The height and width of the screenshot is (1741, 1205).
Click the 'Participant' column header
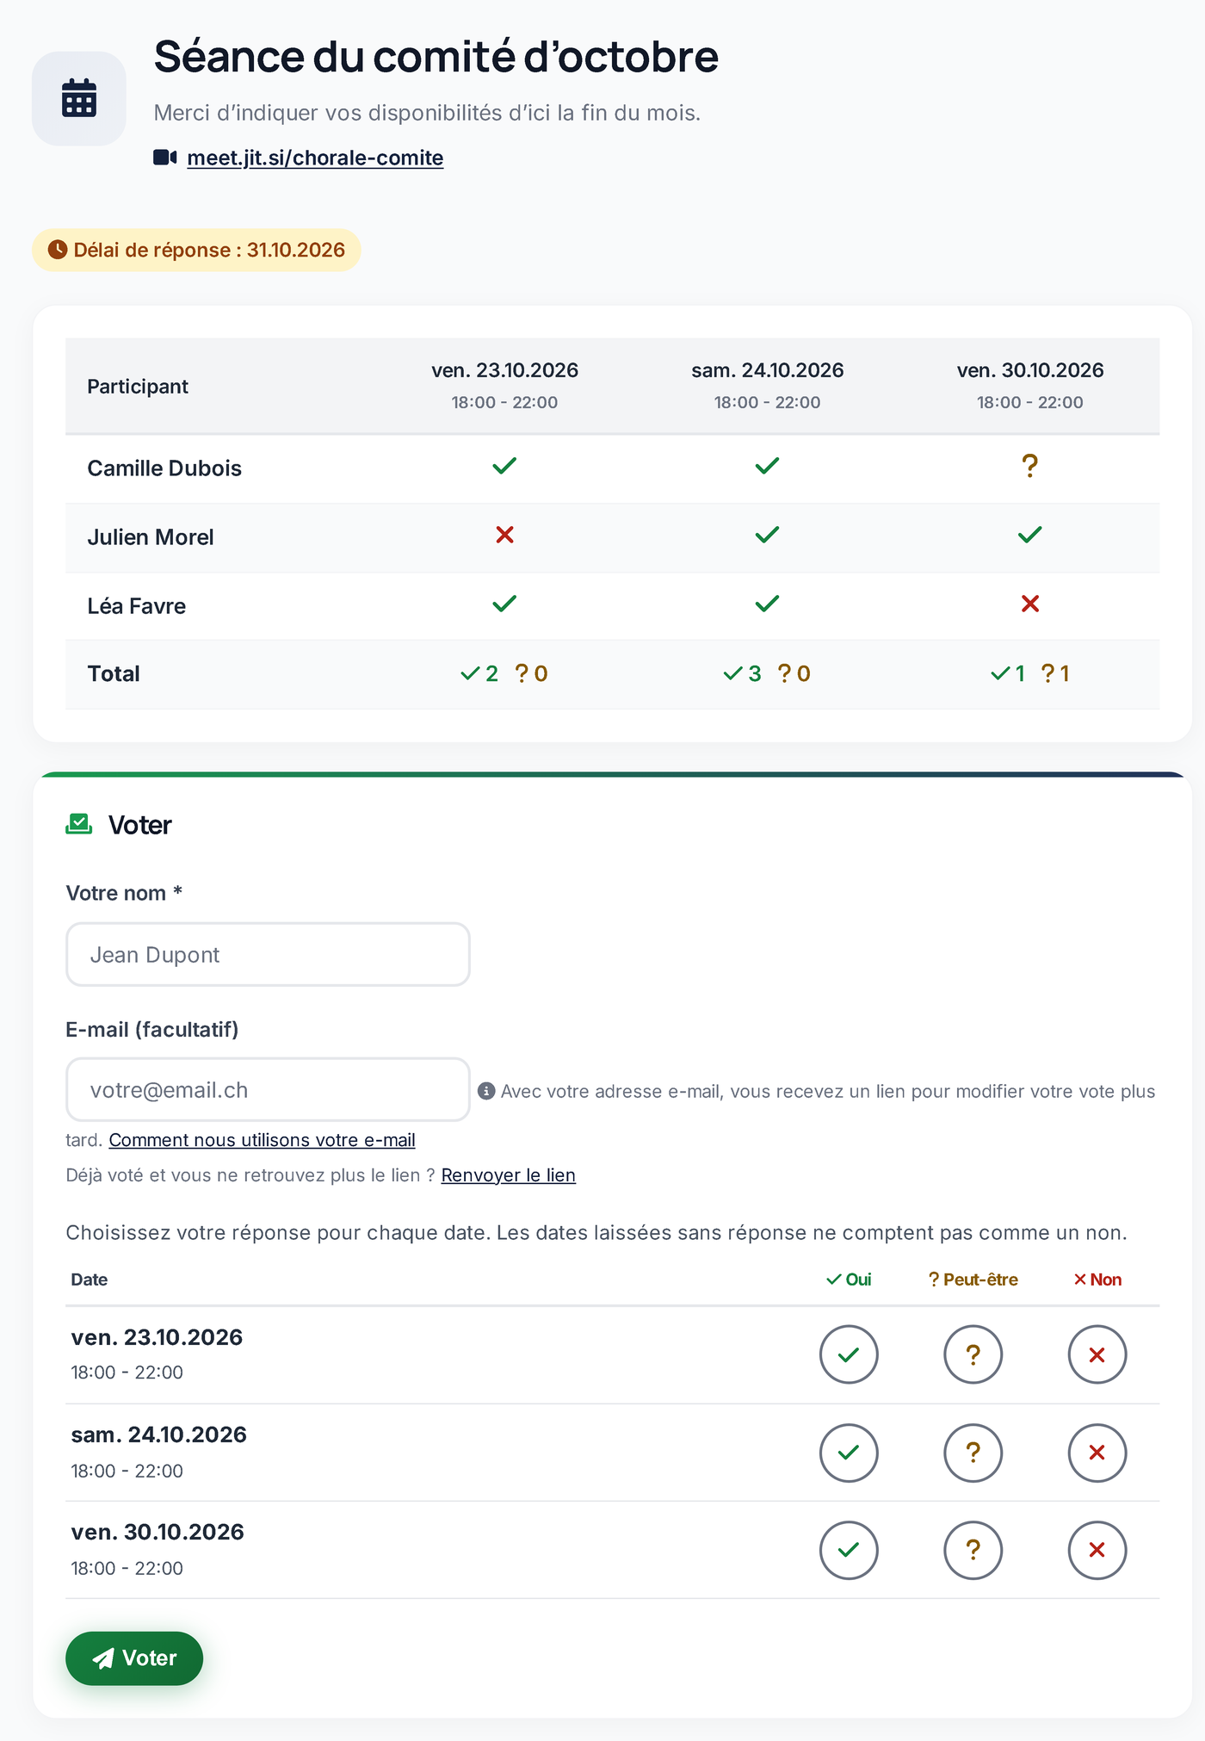click(x=138, y=387)
